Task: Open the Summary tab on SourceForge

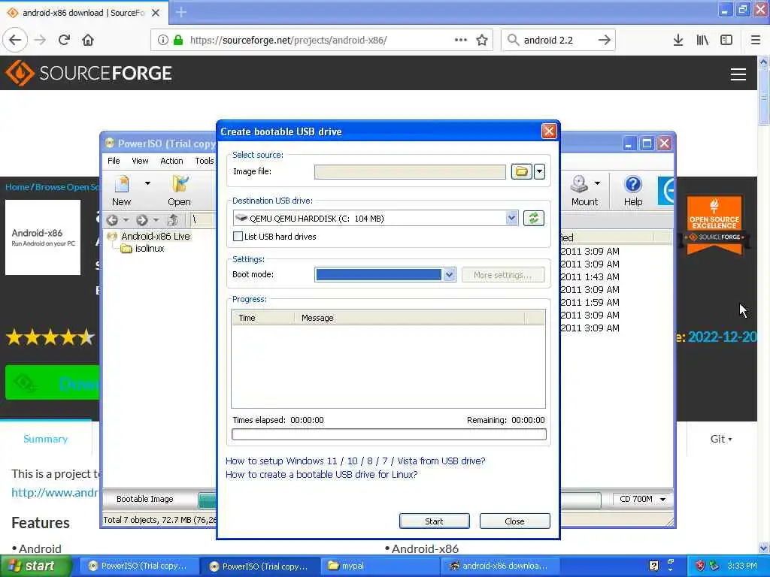Action: coord(45,439)
